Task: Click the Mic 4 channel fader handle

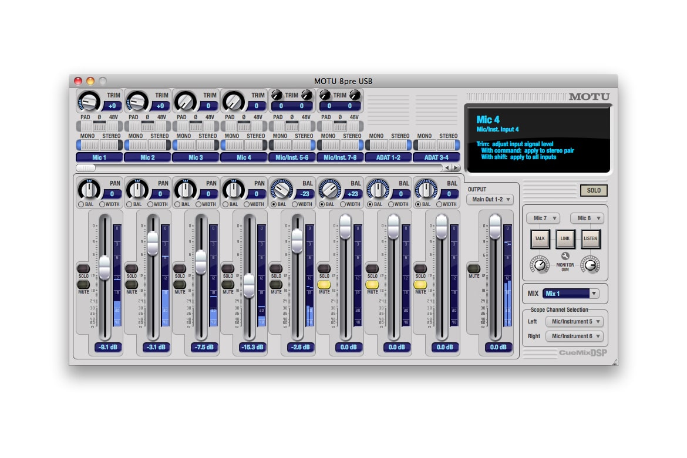Action: coord(249,286)
